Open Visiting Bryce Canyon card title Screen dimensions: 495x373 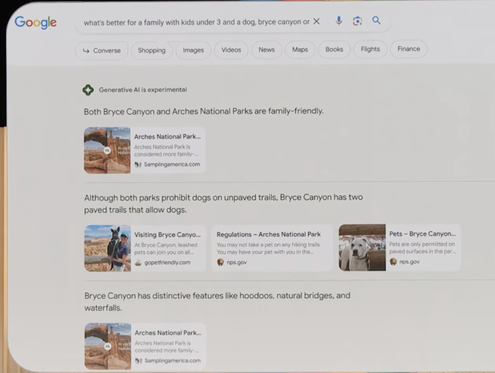click(167, 235)
